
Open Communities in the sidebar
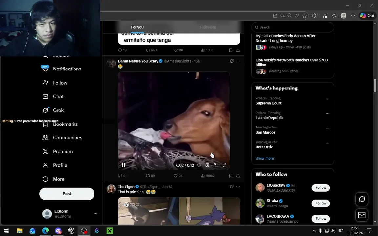pyautogui.click(x=62, y=138)
